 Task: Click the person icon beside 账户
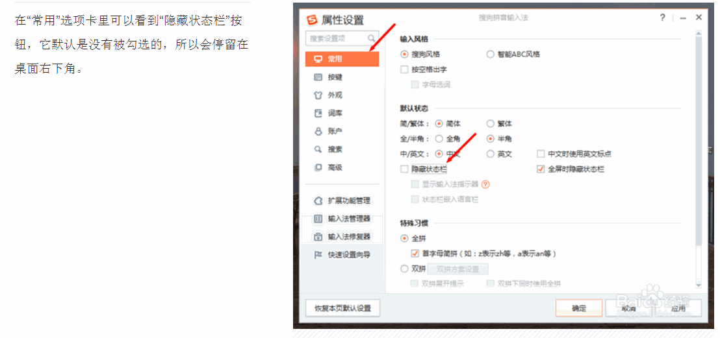pos(318,131)
